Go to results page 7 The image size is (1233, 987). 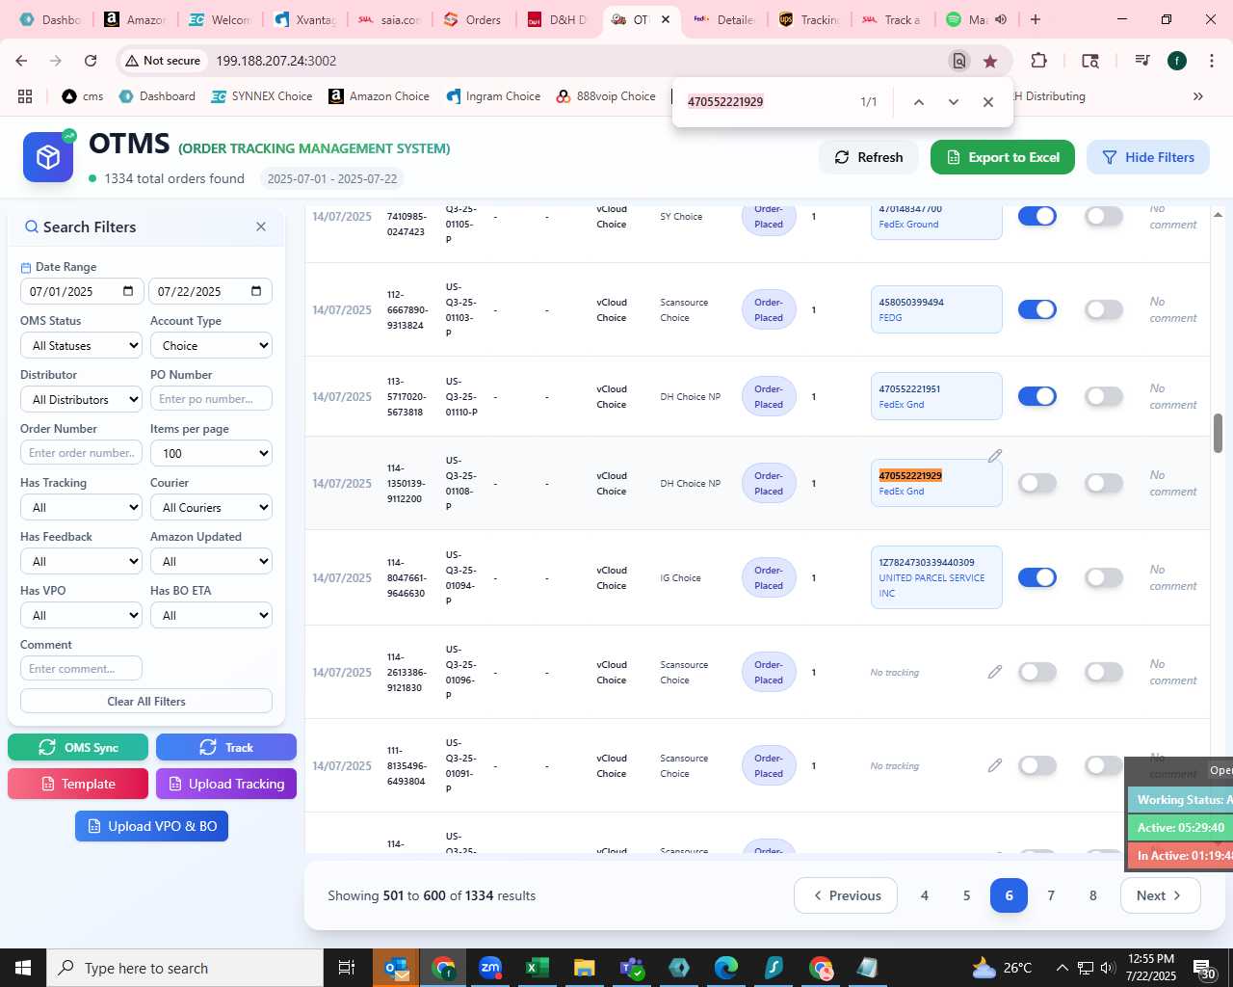pyautogui.click(x=1051, y=895)
